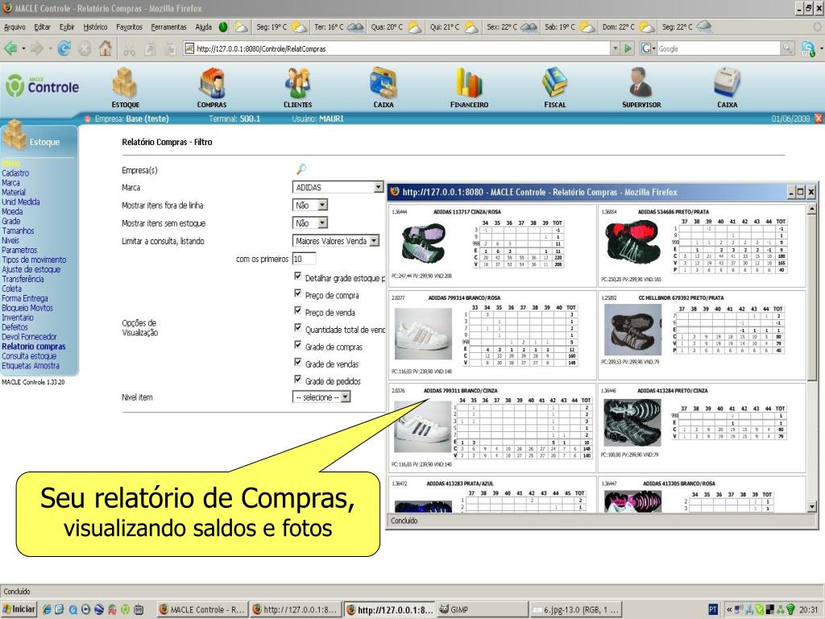Toggle Grade de vendas checkbox
The width and height of the screenshot is (825, 619).
click(298, 362)
